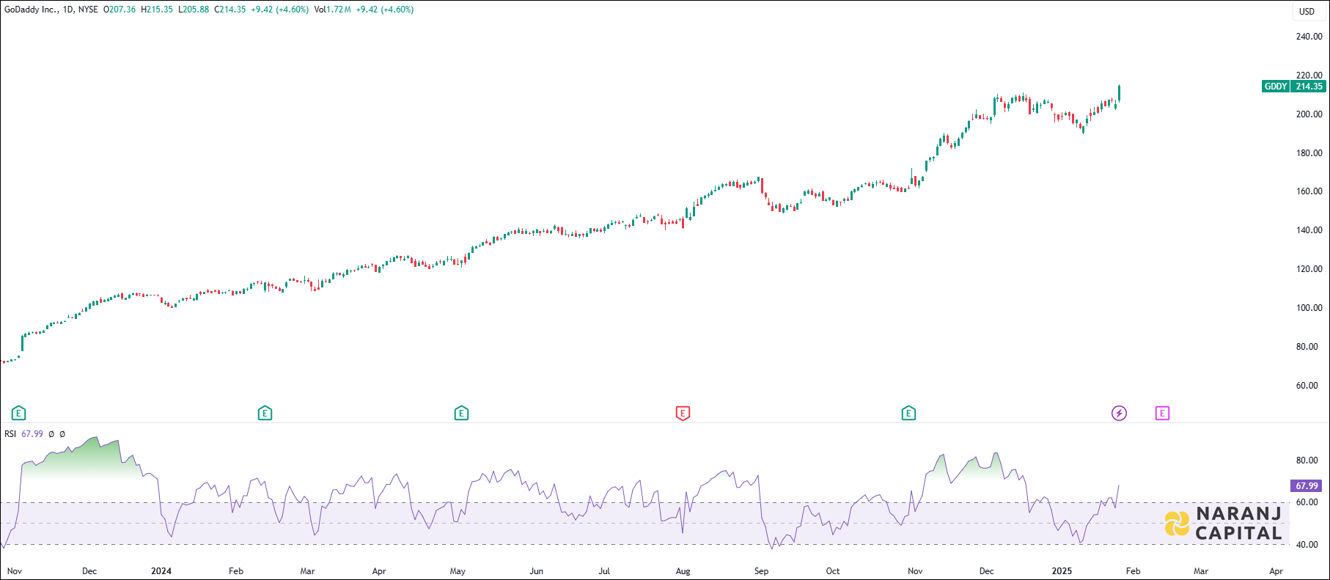Click the 160.00 price axis label

(1309, 191)
